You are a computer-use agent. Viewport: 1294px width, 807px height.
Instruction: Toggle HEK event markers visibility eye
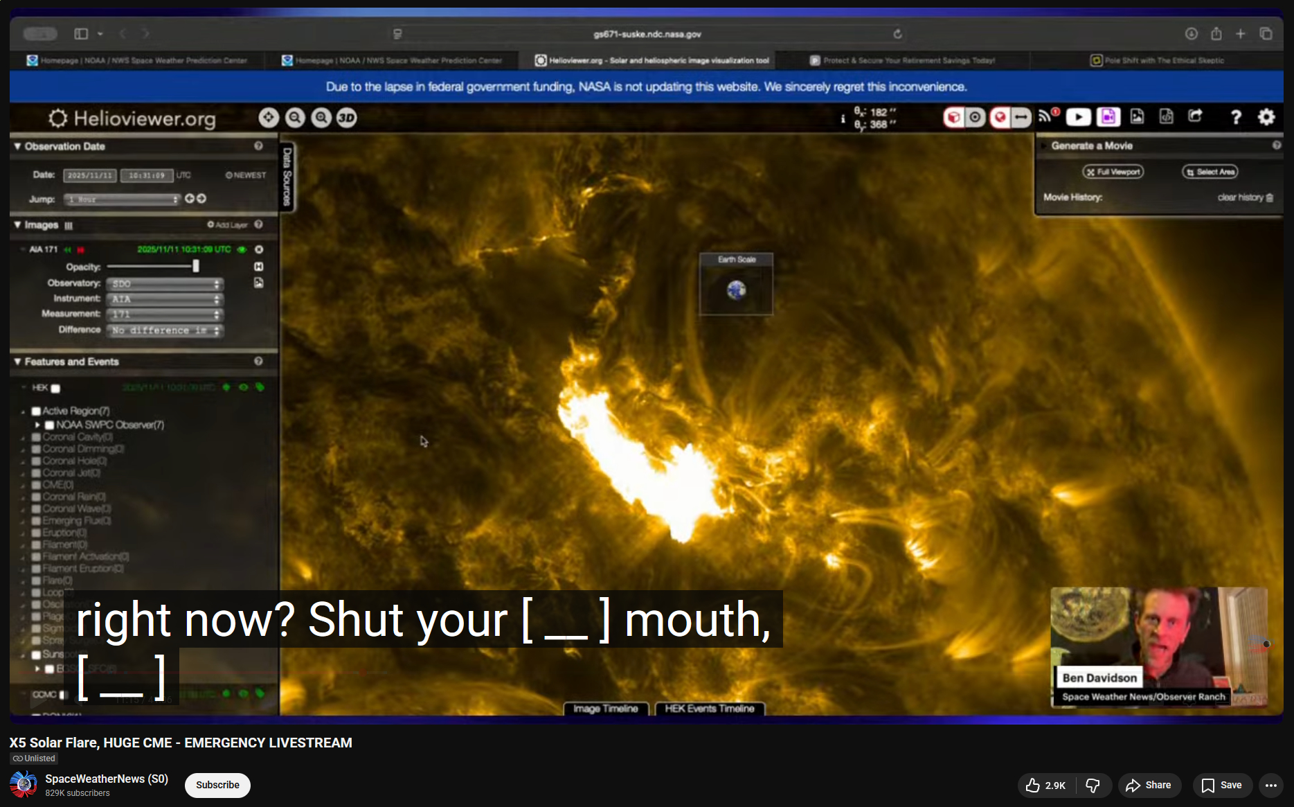pyautogui.click(x=243, y=387)
